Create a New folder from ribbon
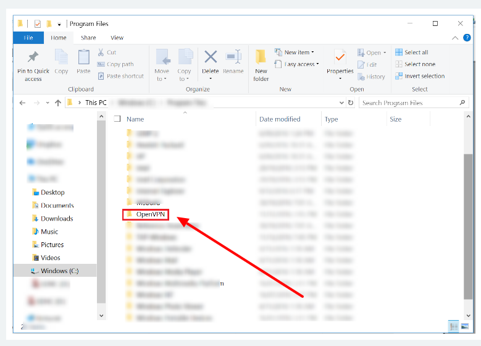Image resolution: width=481 pixels, height=346 pixels. tap(261, 65)
